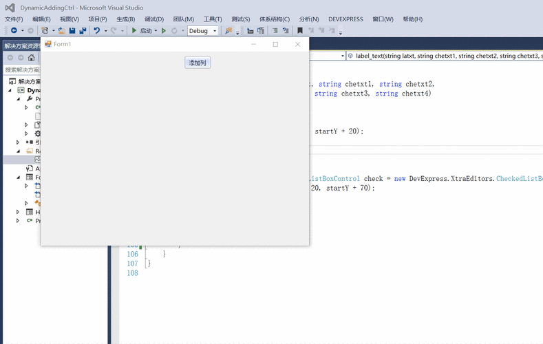Click line number 106 in editor
The width and height of the screenshot is (543, 344).
(x=133, y=254)
